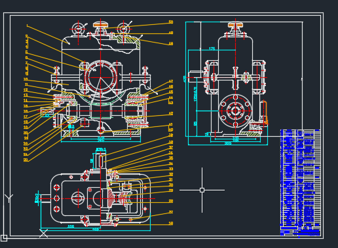Select part number label 49

[171, 33]
